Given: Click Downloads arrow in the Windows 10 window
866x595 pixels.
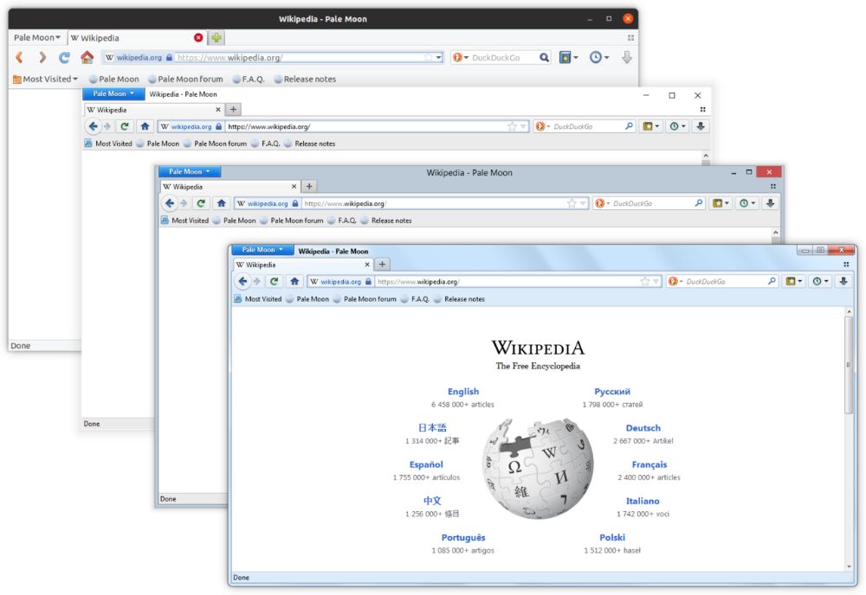Looking at the screenshot, I should pos(701,126).
